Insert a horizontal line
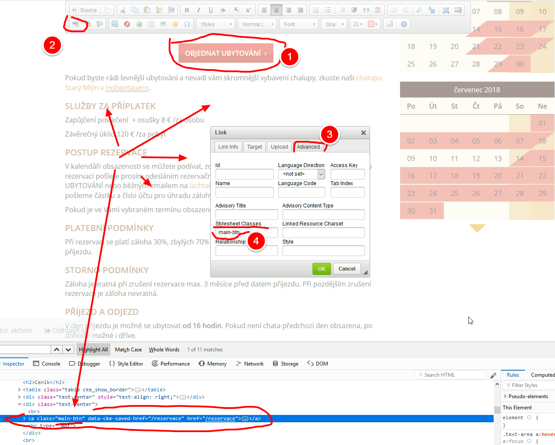 (163, 24)
